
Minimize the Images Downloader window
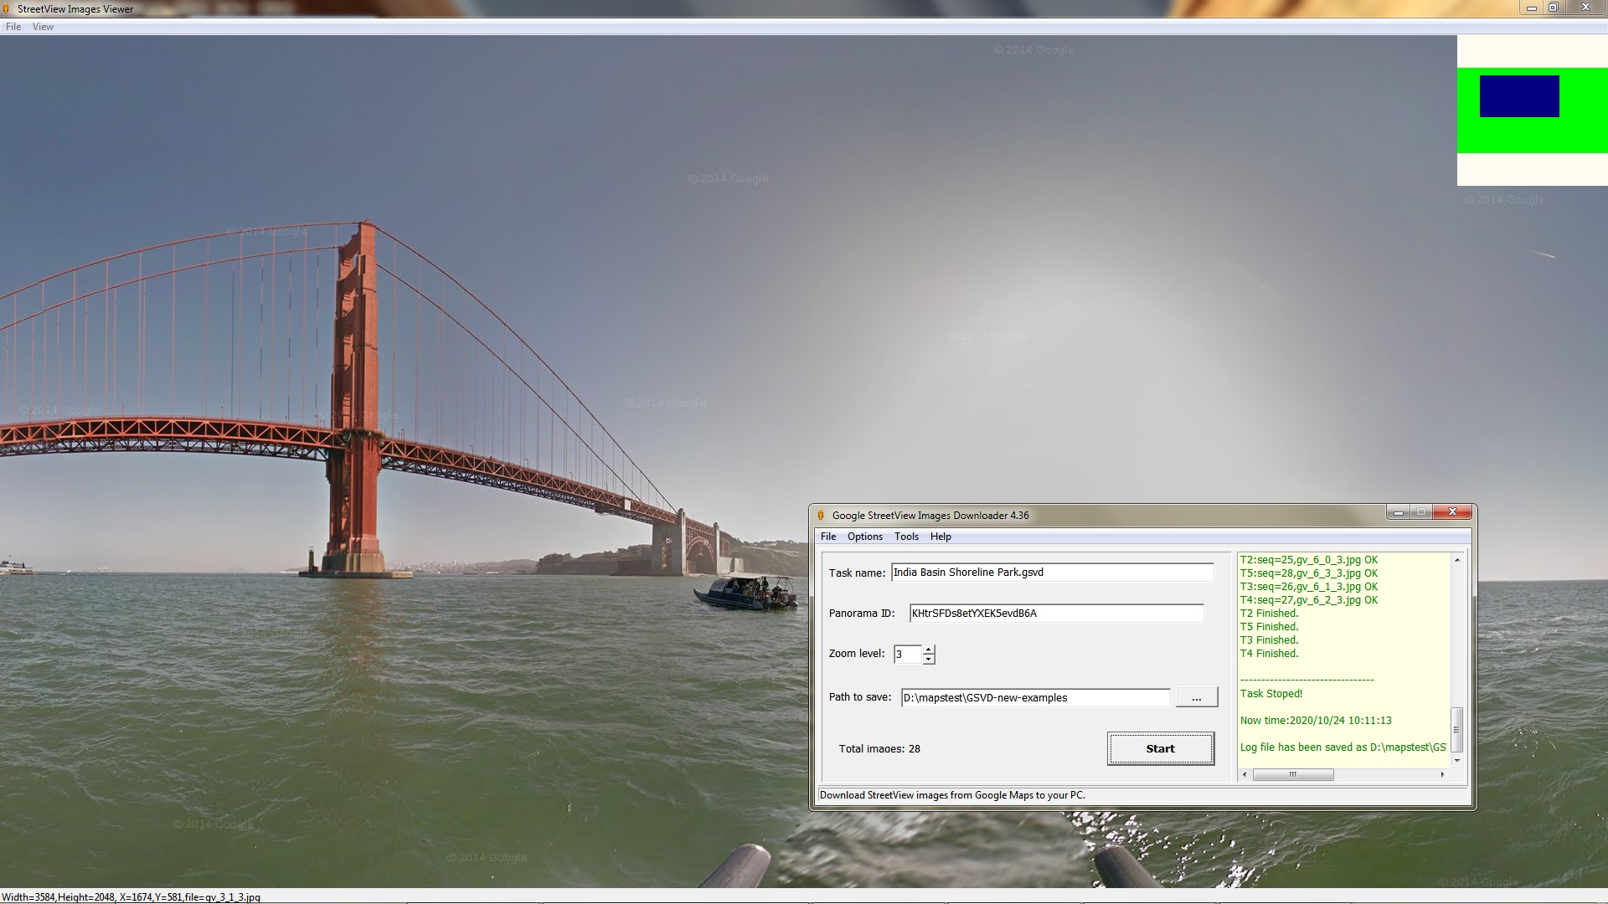click(1398, 512)
